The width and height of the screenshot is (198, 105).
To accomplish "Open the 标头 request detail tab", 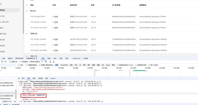I will point(23,78).
